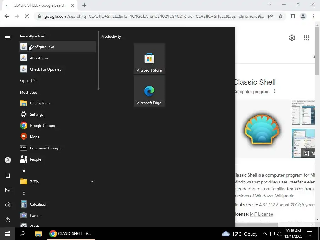Viewport: 320px width, 240px height.
Task: Launch Check For Updates Java item
Action: (57, 69)
